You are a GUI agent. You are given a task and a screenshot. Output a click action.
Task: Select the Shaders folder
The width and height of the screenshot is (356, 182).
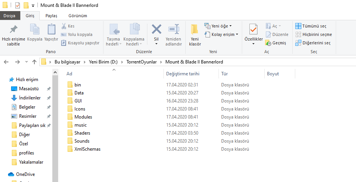click(82, 133)
